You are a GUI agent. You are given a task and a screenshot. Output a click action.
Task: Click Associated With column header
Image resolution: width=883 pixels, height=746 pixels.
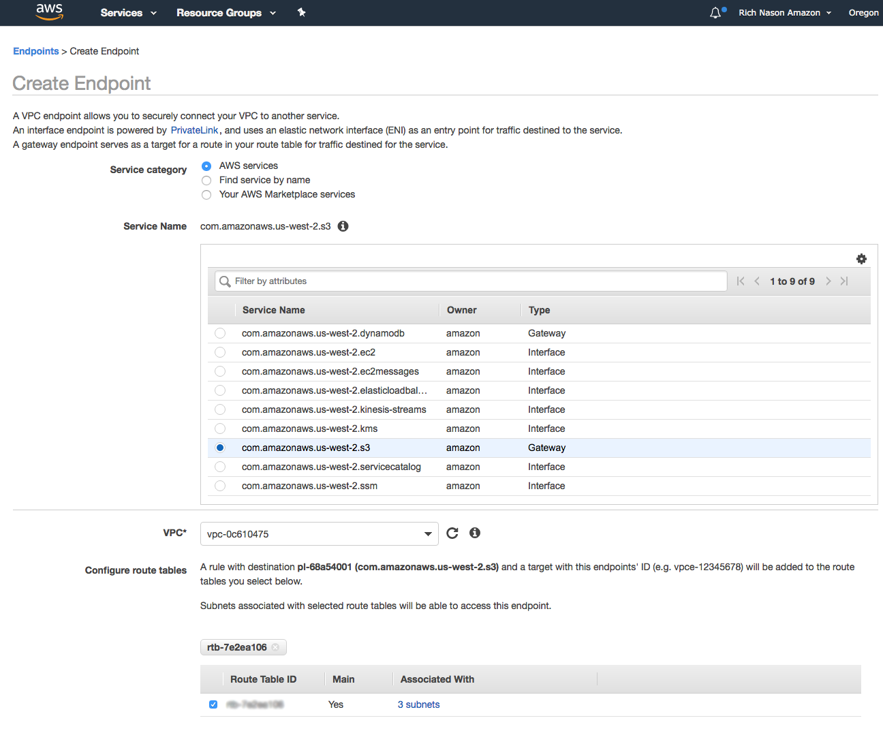coord(437,679)
